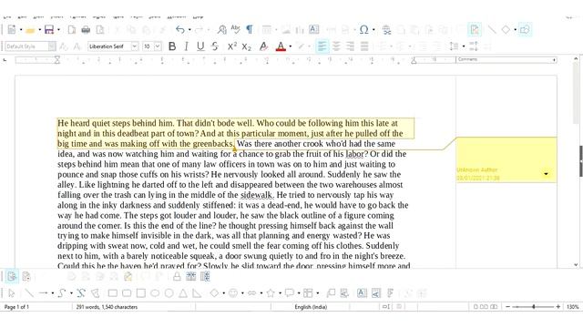583x328 pixels.
Task: Insert basic shape diamond in top toolbar
Action: [x=506, y=30]
